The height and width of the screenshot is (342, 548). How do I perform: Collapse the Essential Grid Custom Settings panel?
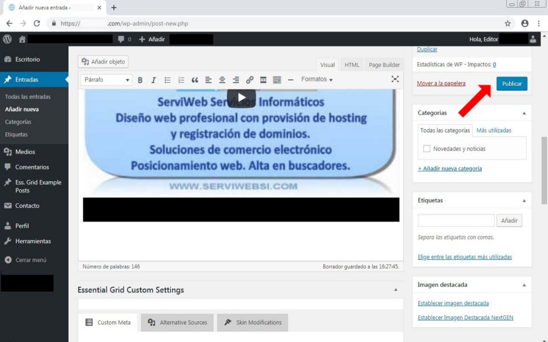(396, 290)
